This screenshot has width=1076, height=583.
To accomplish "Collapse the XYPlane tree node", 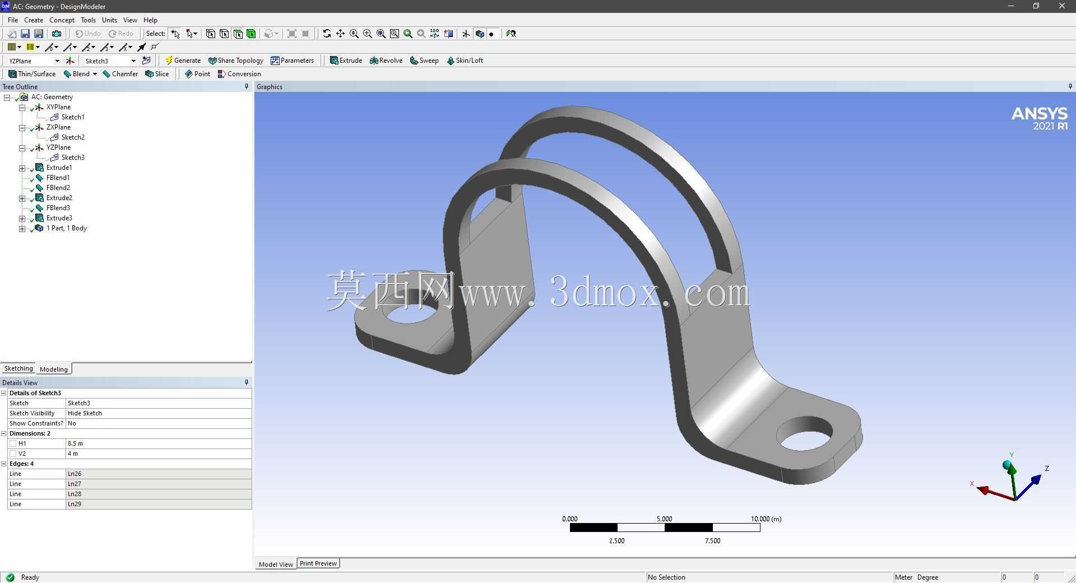I will [x=22, y=107].
